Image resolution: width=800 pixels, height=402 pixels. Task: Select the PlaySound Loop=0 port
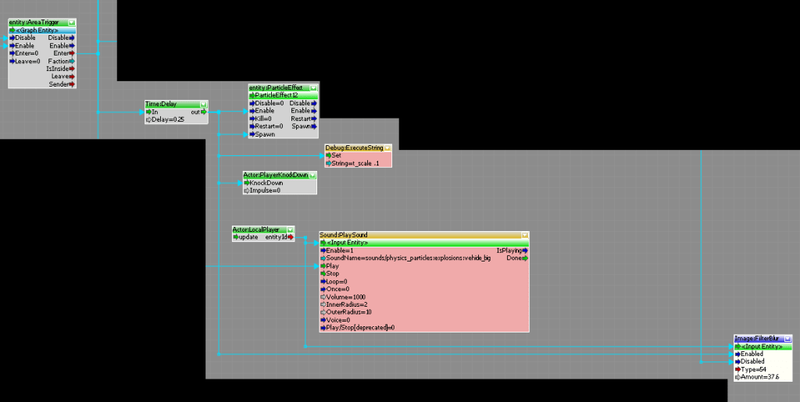click(x=336, y=281)
